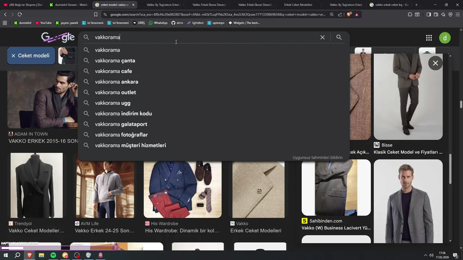Open the Trendyol black blazer thumbnail
The width and height of the screenshot is (463, 260).
(37, 185)
